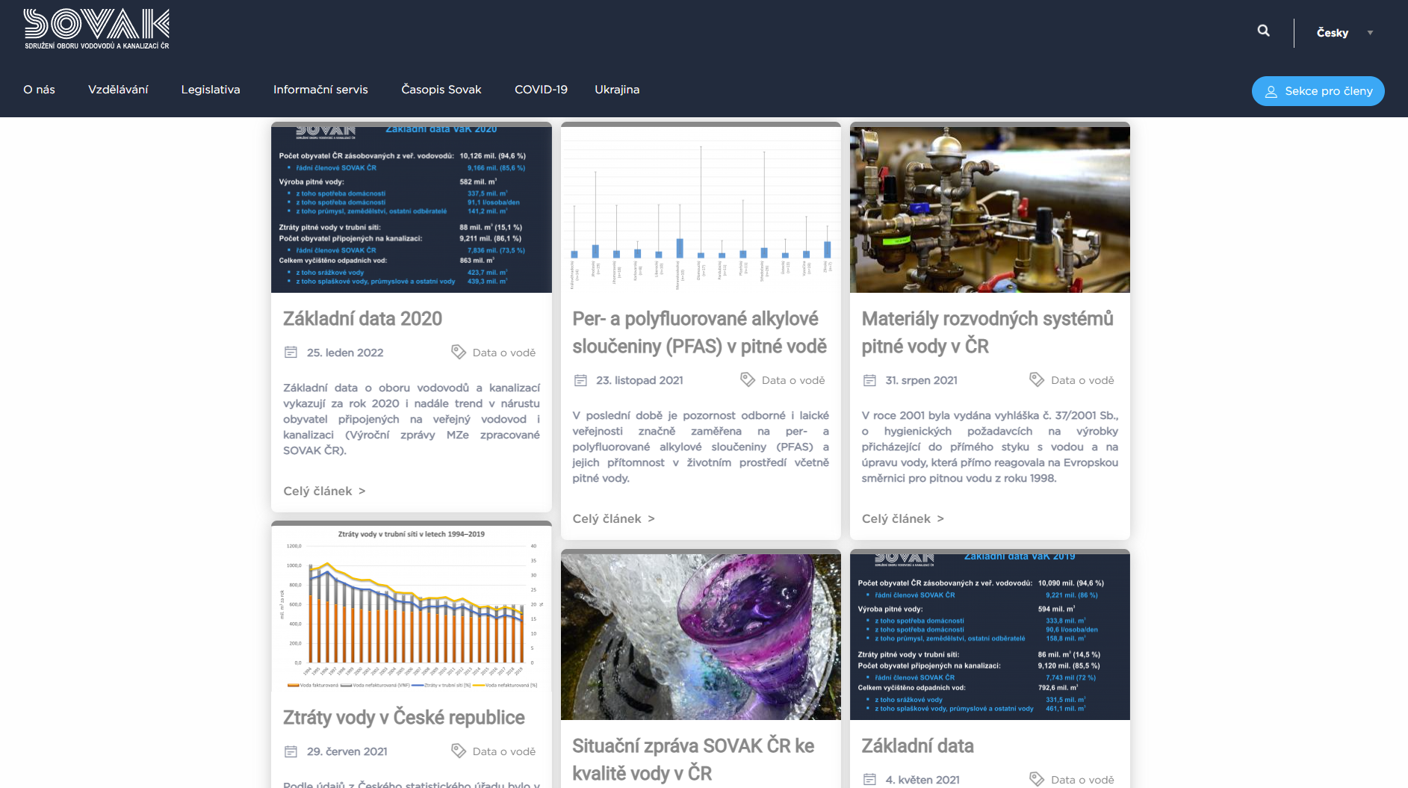Open the purple water glass photo thumbnail
Viewport: 1408px width, 788px height.
[x=701, y=636]
